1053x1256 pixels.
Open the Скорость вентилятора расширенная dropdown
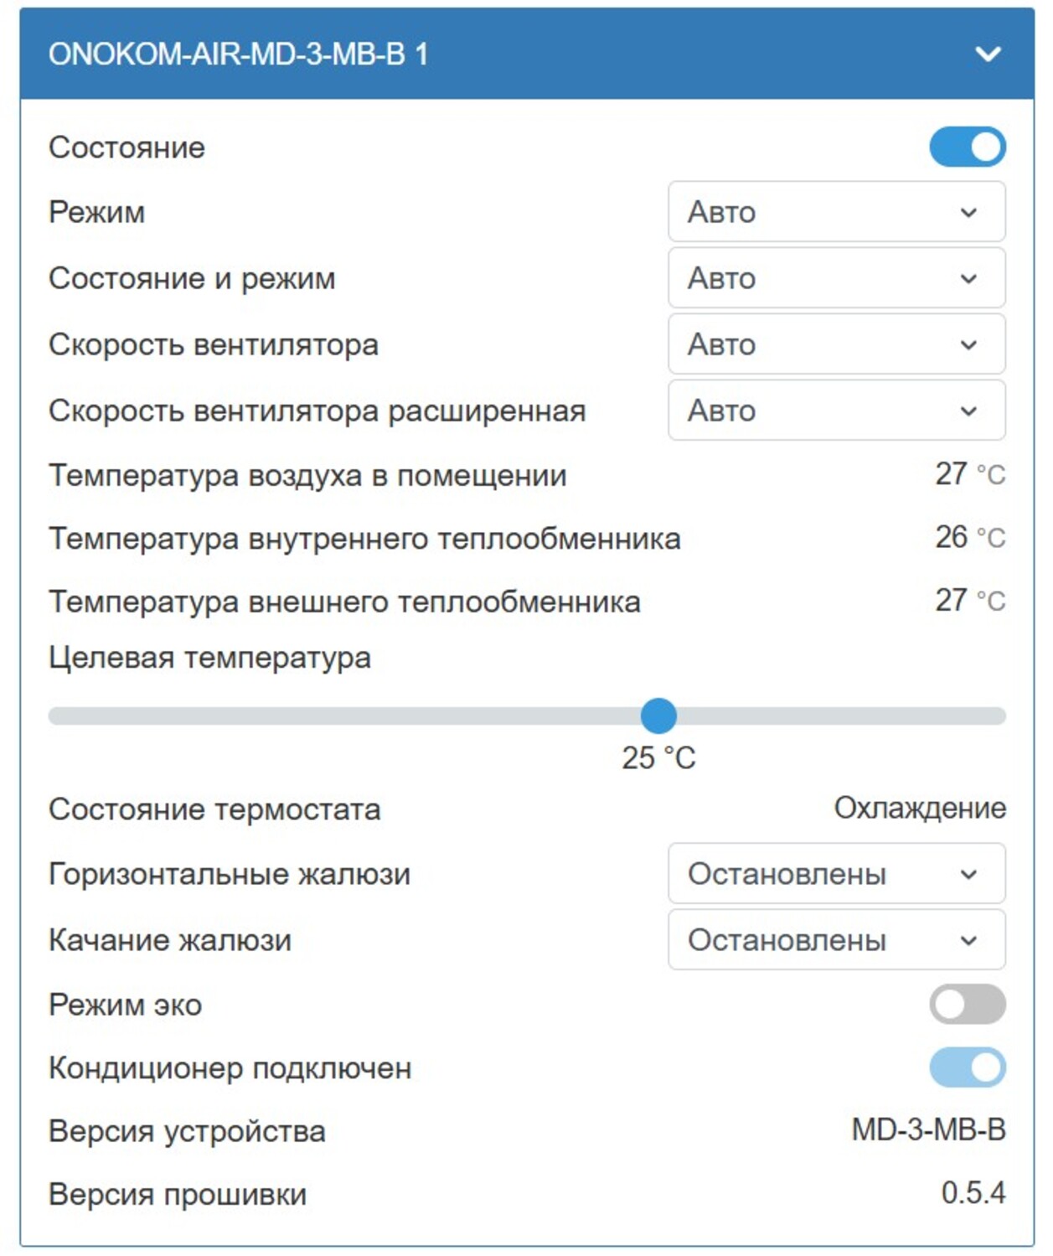836,411
